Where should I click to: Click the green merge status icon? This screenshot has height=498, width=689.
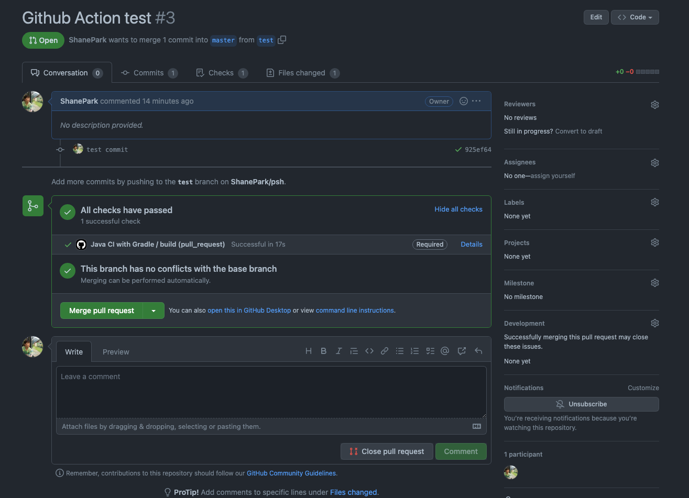point(33,206)
